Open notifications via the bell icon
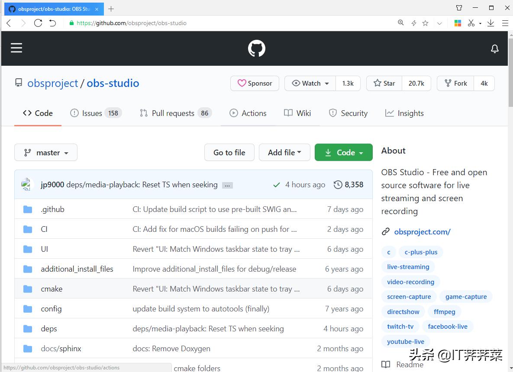The width and height of the screenshot is (513, 372). [x=494, y=49]
